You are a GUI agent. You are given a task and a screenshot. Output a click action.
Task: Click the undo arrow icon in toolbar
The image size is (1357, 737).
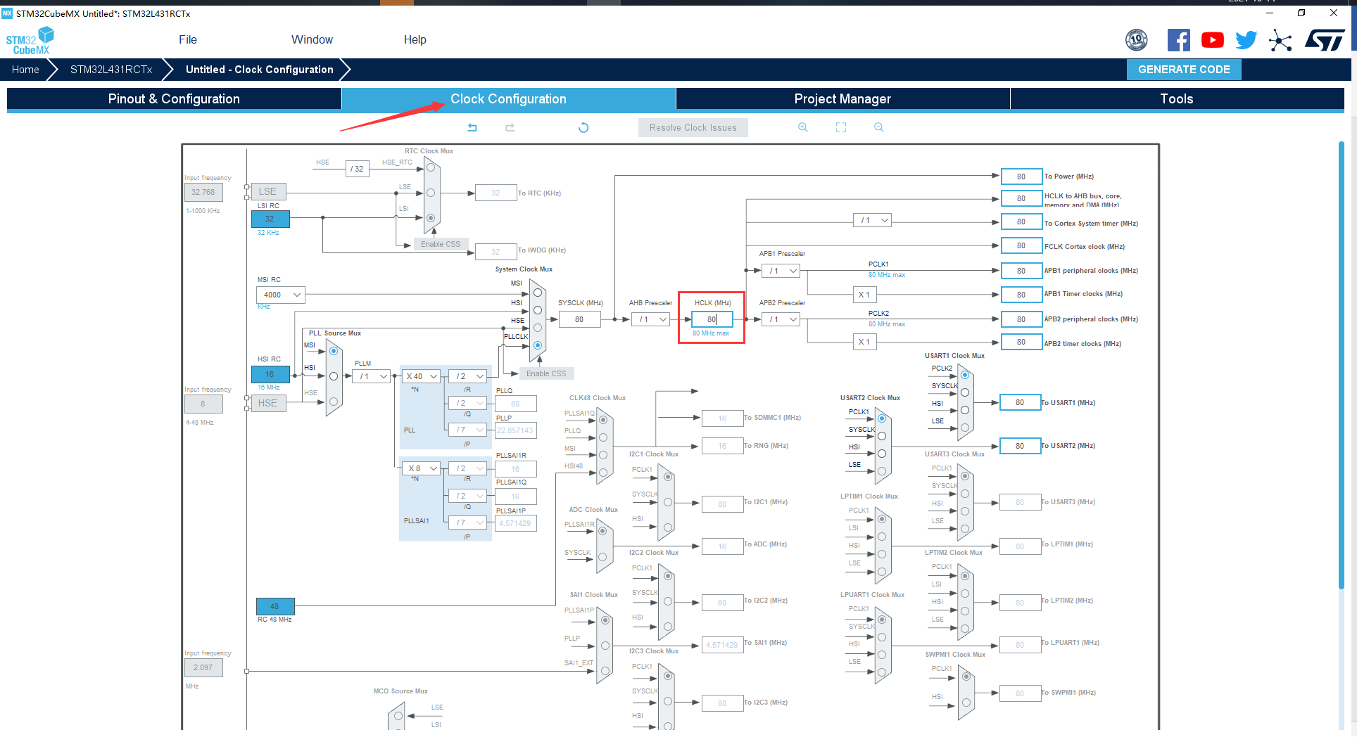pyautogui.click(x=472, y=127)
